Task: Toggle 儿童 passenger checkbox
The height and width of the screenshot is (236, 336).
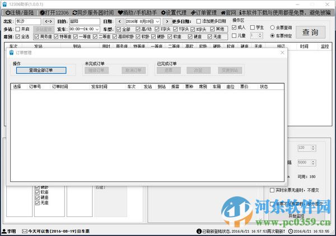Action: 234,36
